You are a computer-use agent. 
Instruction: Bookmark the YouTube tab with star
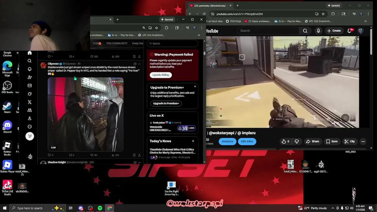[323, 14]
